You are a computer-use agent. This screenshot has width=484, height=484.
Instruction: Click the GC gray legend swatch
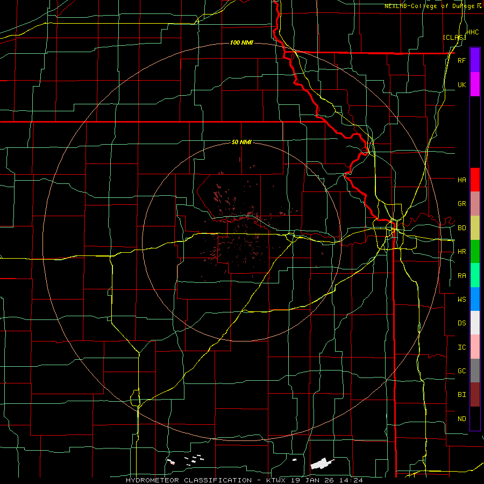[475, 371]
